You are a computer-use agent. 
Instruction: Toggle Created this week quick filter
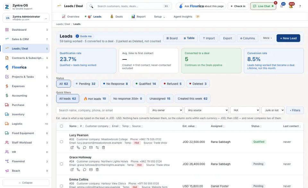(x=193, y=99)
